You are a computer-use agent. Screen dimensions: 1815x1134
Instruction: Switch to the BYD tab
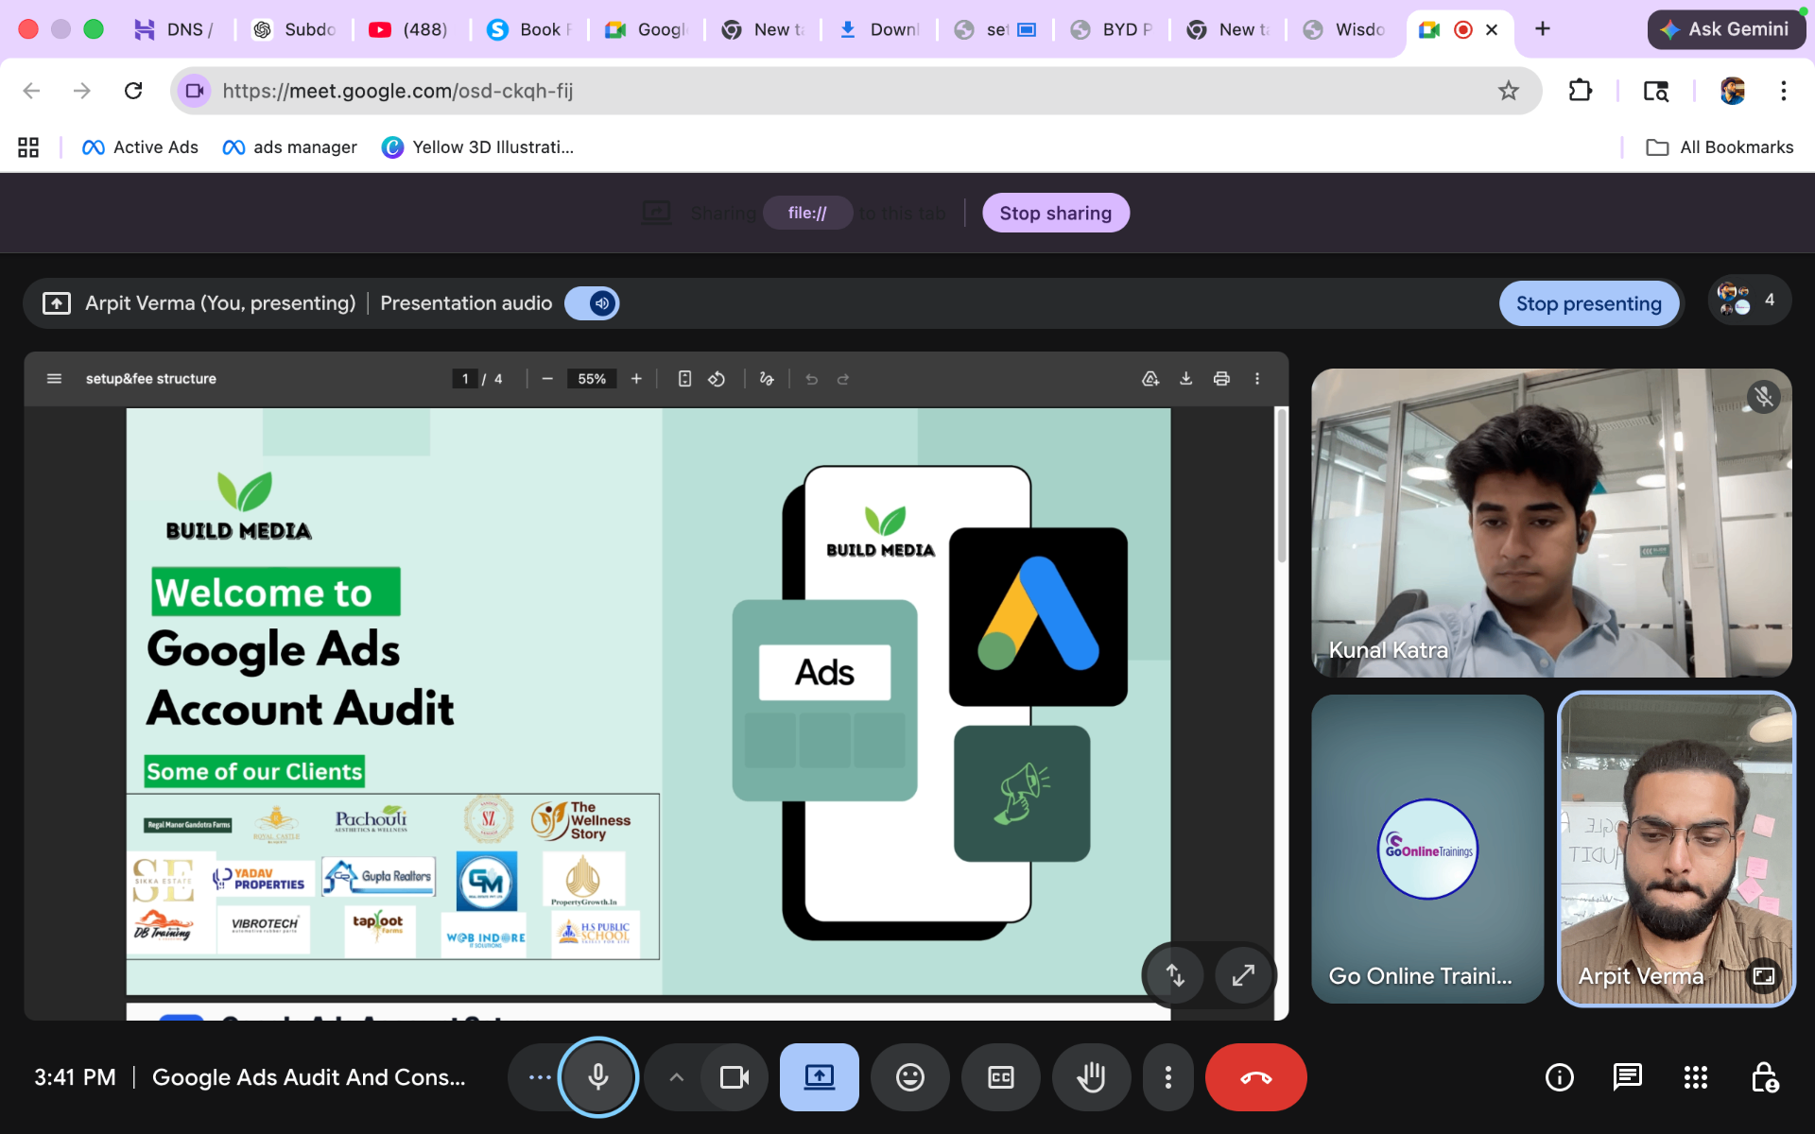(x=1111, y=29)
